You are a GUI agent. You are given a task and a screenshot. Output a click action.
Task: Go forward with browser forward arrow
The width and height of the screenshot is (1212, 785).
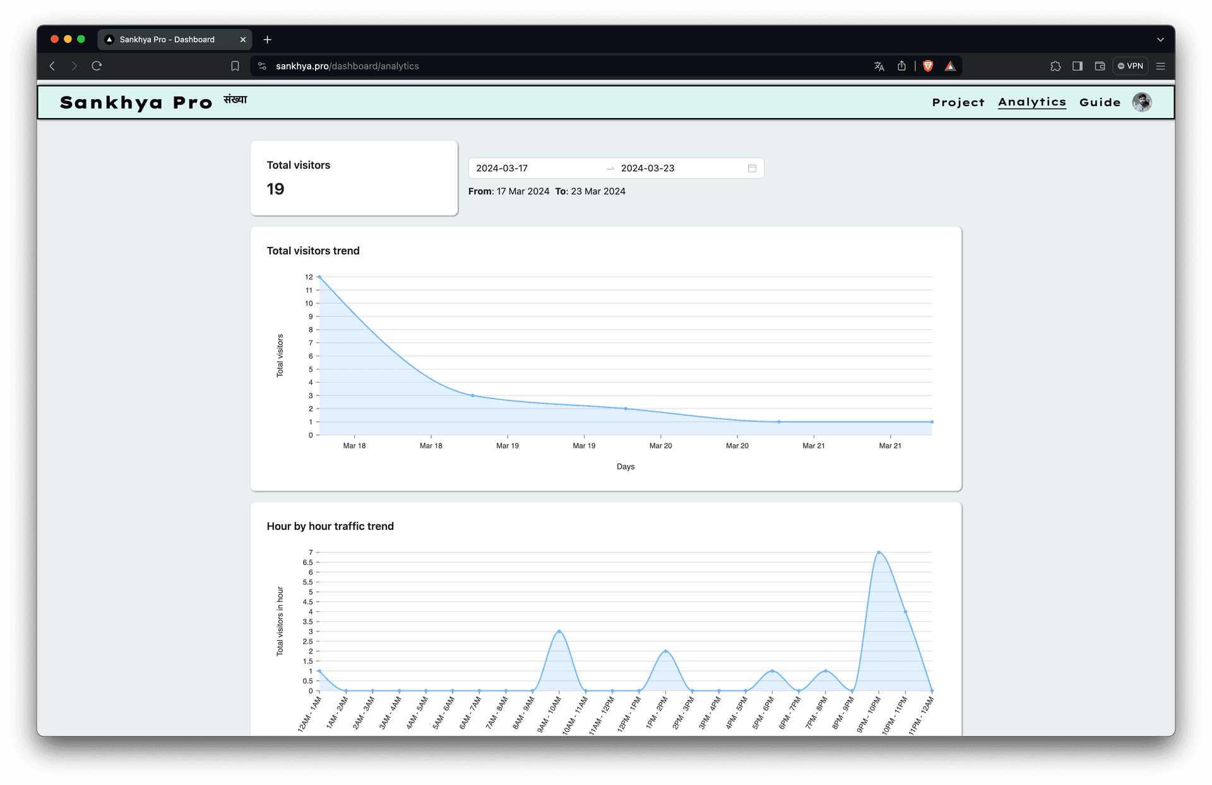pos(74,66)
